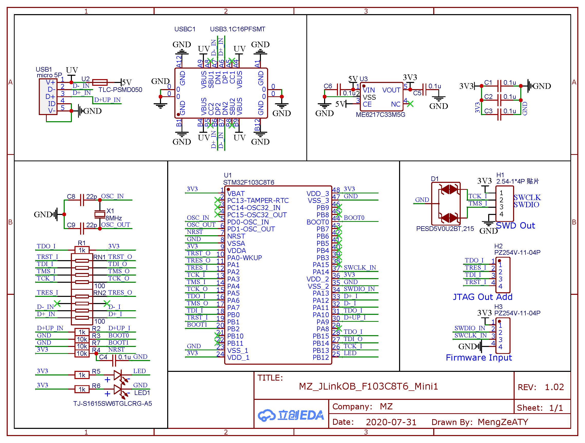Click the STM32F103C8T6 chip U1 body

point(278,275)
